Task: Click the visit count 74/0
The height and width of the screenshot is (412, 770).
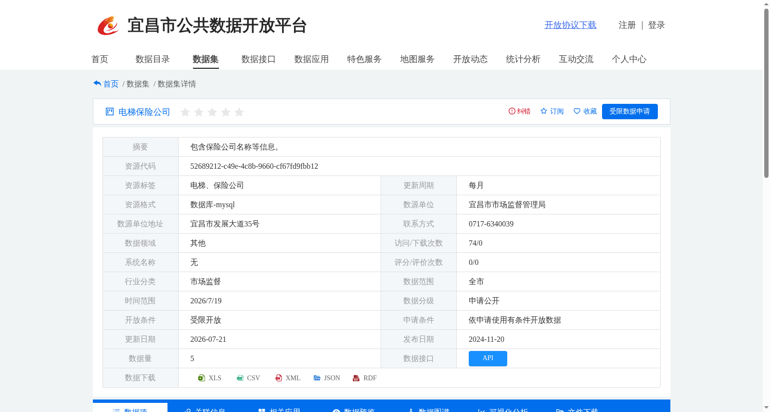Action: click(475, 243)
